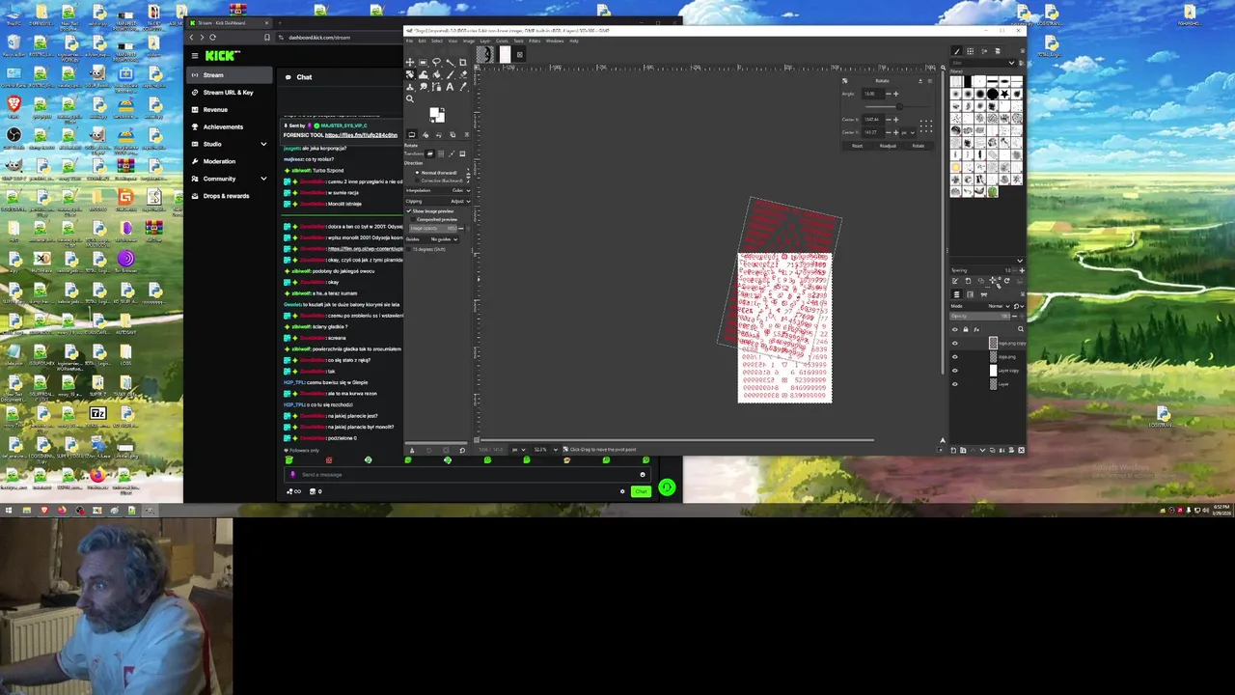Hide the Layer copy layer
Viewport: 1235px width, 695px height.
[x=955, y=371]
